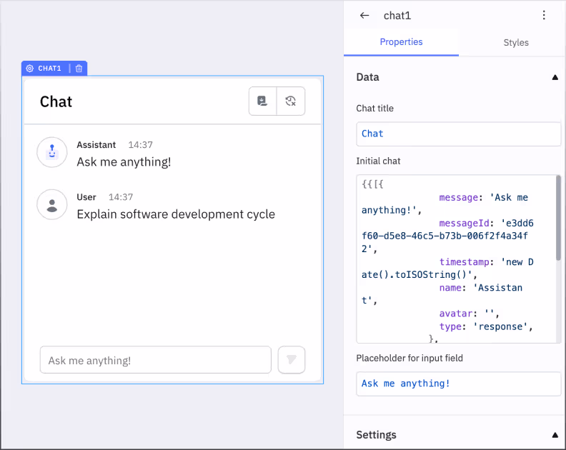Click the Chat title input field
Image resolution: width=566 pixels, height=450 pixels.
pos(458,134)
